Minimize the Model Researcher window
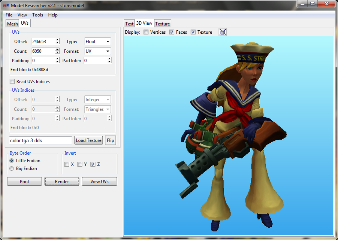Screen dimensions: 338x240 pyautogui.click(x=302, y=4)
